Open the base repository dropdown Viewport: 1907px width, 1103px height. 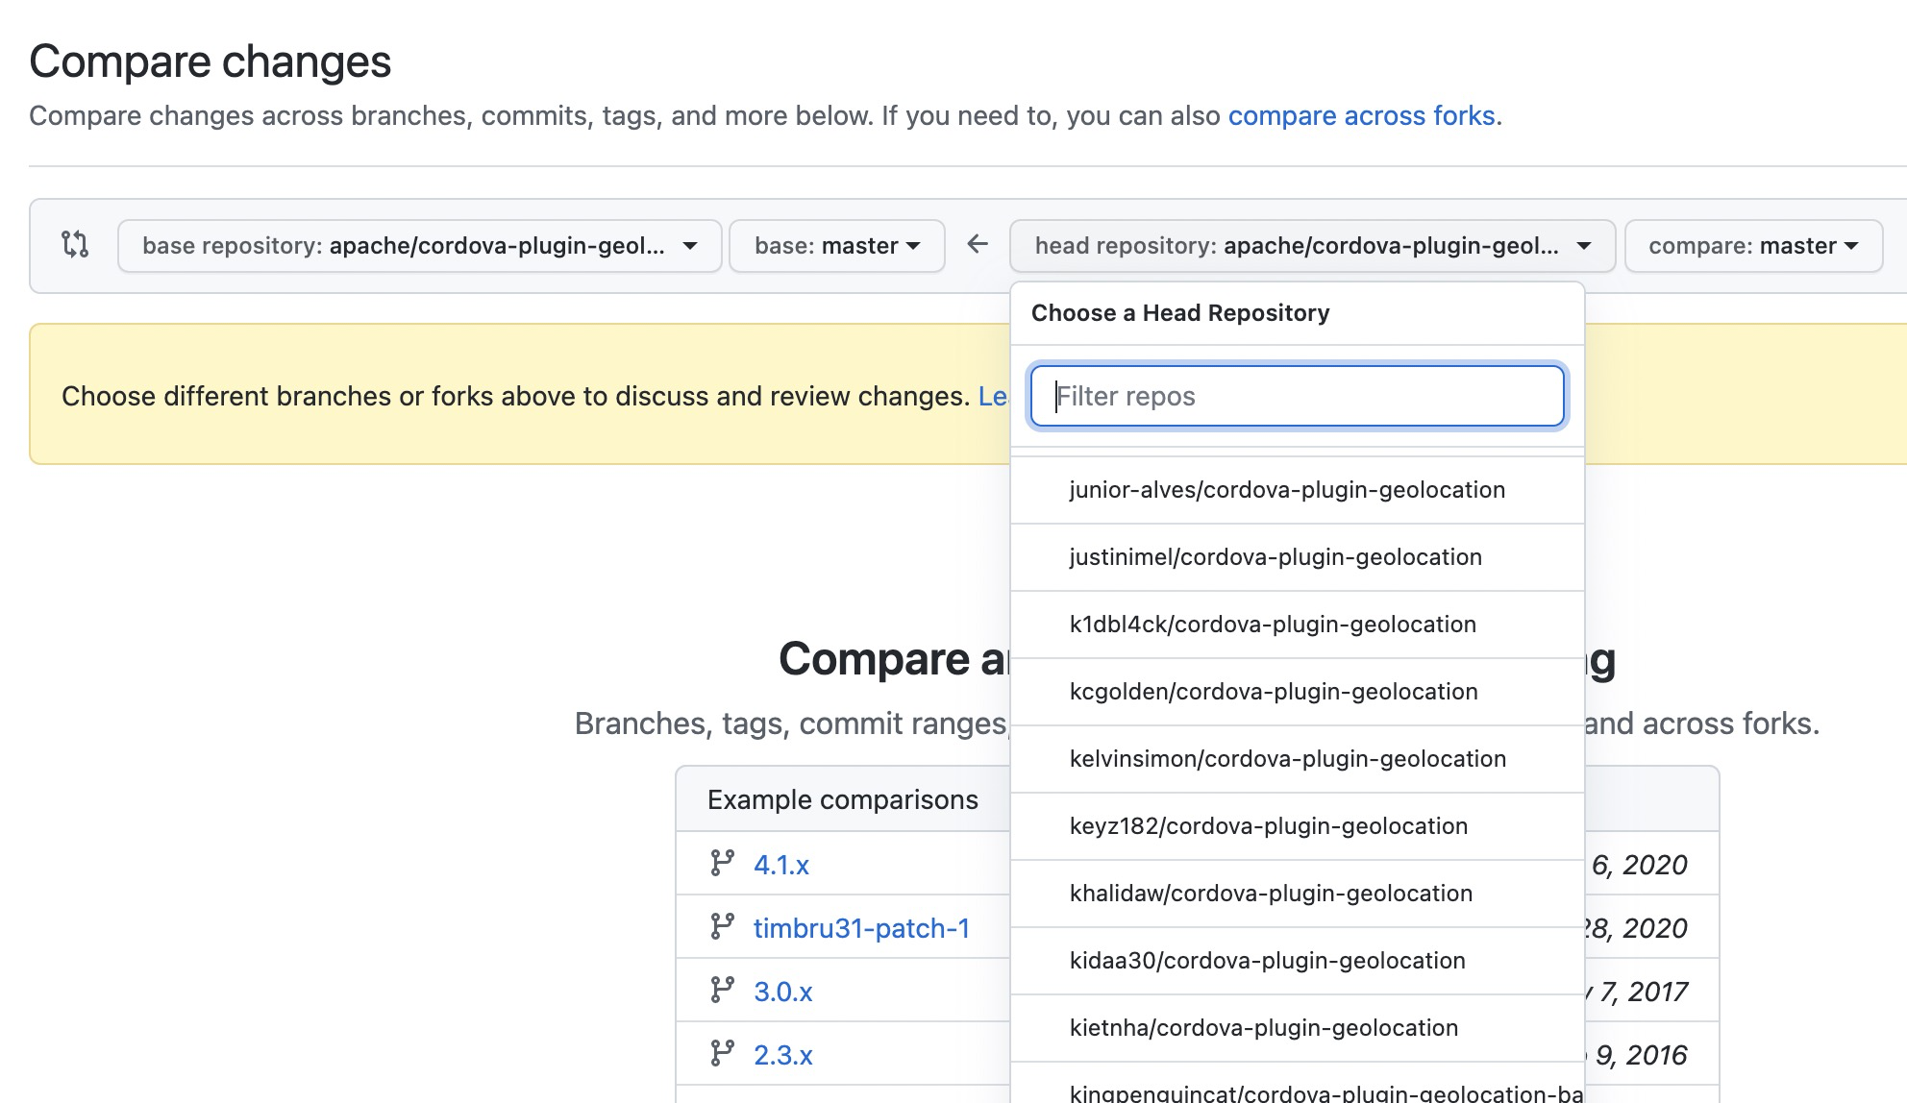420,246
